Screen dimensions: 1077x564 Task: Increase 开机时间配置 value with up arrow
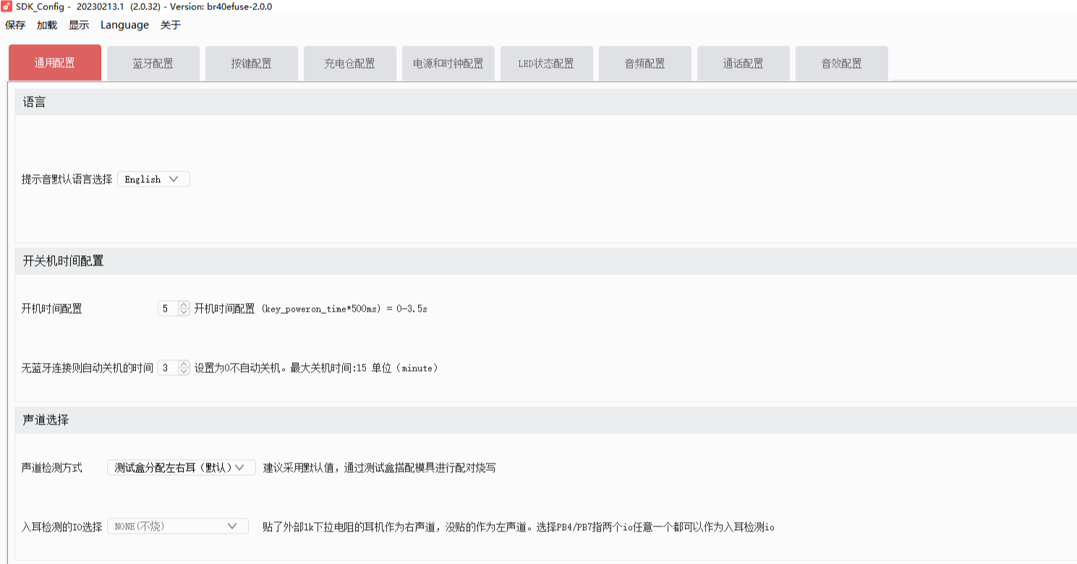[x=184, y=305]
